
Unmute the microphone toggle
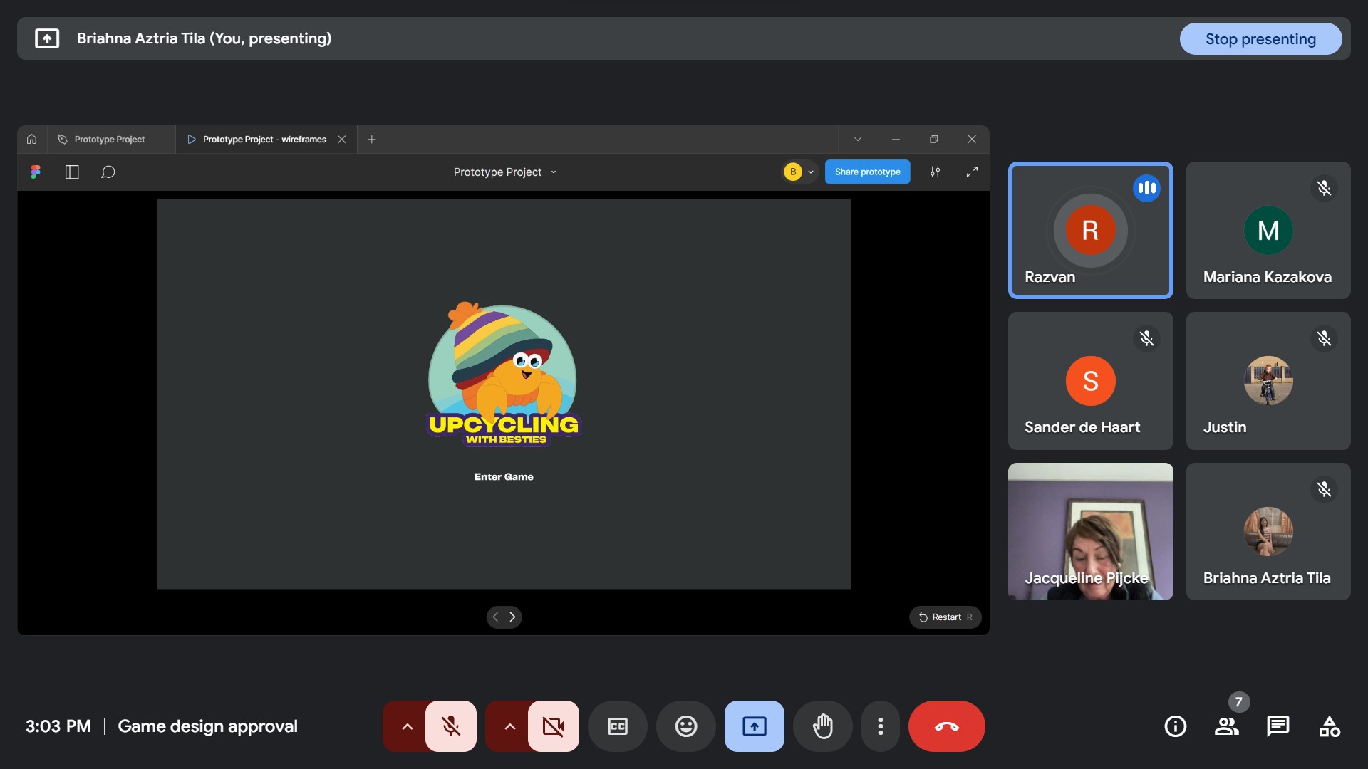[450, 726]
